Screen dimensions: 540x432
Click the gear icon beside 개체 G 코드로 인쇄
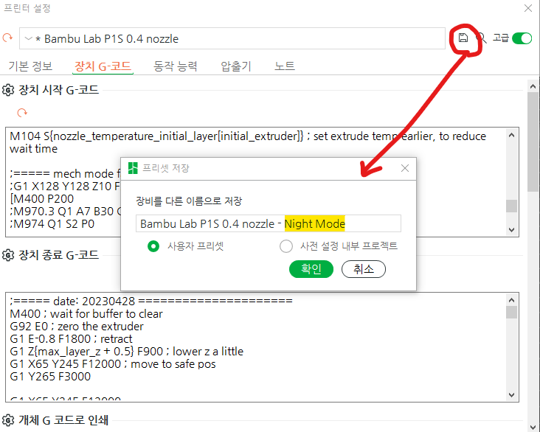8,420
